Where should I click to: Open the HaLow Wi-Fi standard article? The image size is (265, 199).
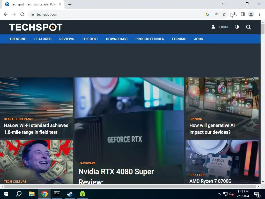point(36,129)
